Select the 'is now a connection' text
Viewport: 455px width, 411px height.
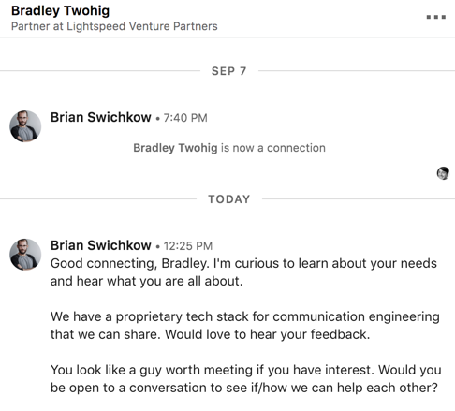click(x=273, y=148)
